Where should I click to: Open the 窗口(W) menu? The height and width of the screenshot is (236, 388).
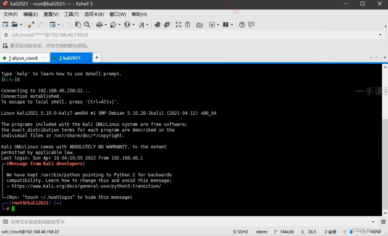(118, 14)
